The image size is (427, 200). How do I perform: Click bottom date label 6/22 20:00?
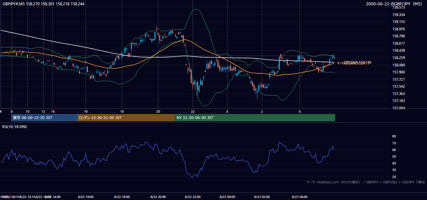click(x=158, y=197)
